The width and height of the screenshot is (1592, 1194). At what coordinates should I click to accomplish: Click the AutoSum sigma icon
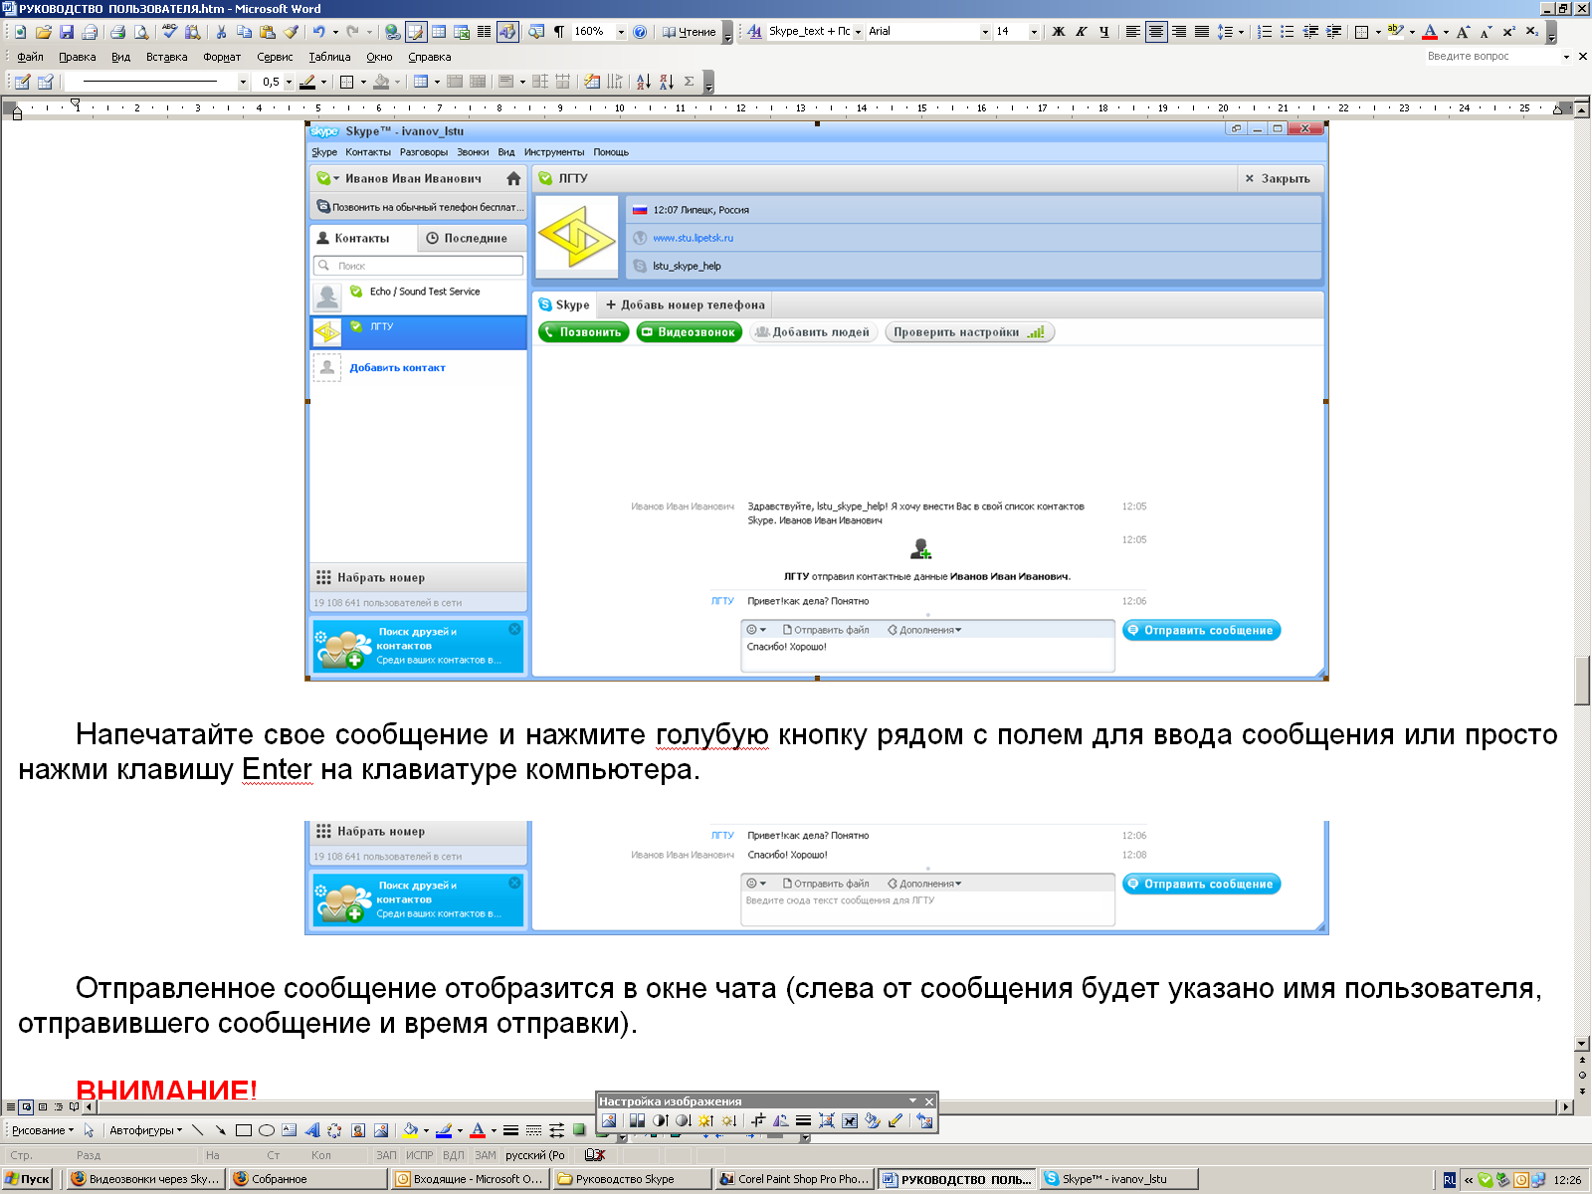[689, 82]
